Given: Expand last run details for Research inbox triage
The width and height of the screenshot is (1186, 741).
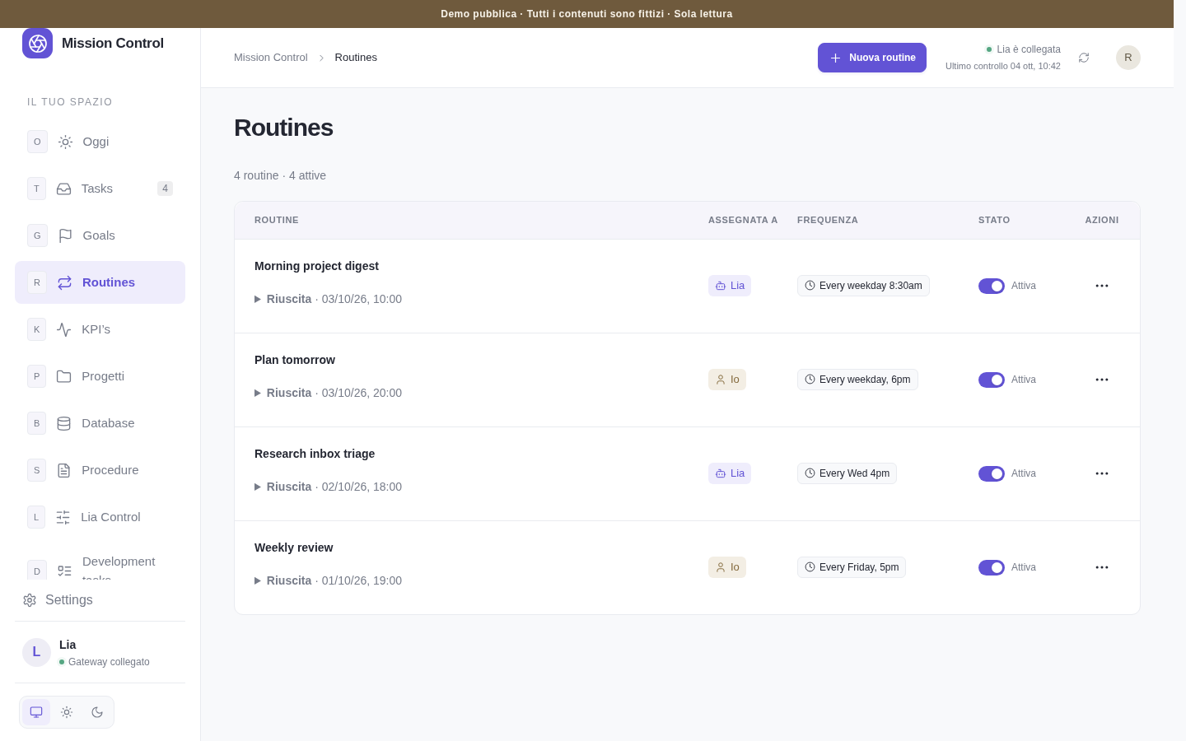Looking at the screenshot, I should 328,487.
